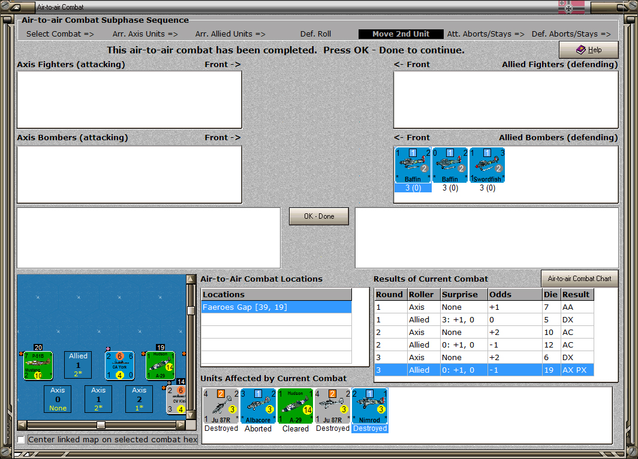Click the Allied Fighters defending box

point(505,99)
